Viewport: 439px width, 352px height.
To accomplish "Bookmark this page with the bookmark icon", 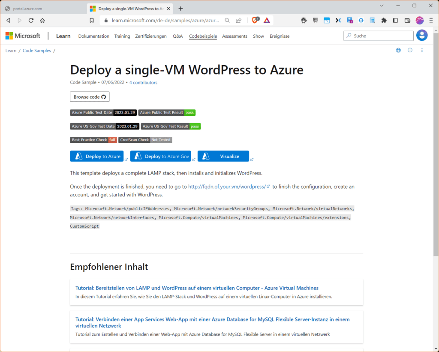I will [92, 21].
